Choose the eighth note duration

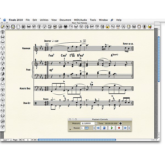[x=3, y=58]
